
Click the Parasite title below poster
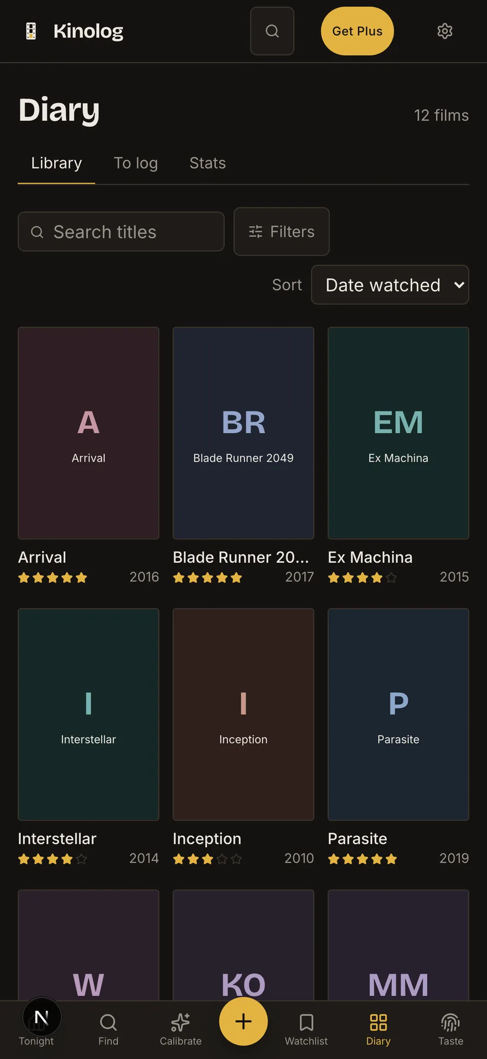pyautogui.click(x=358, y=839)
